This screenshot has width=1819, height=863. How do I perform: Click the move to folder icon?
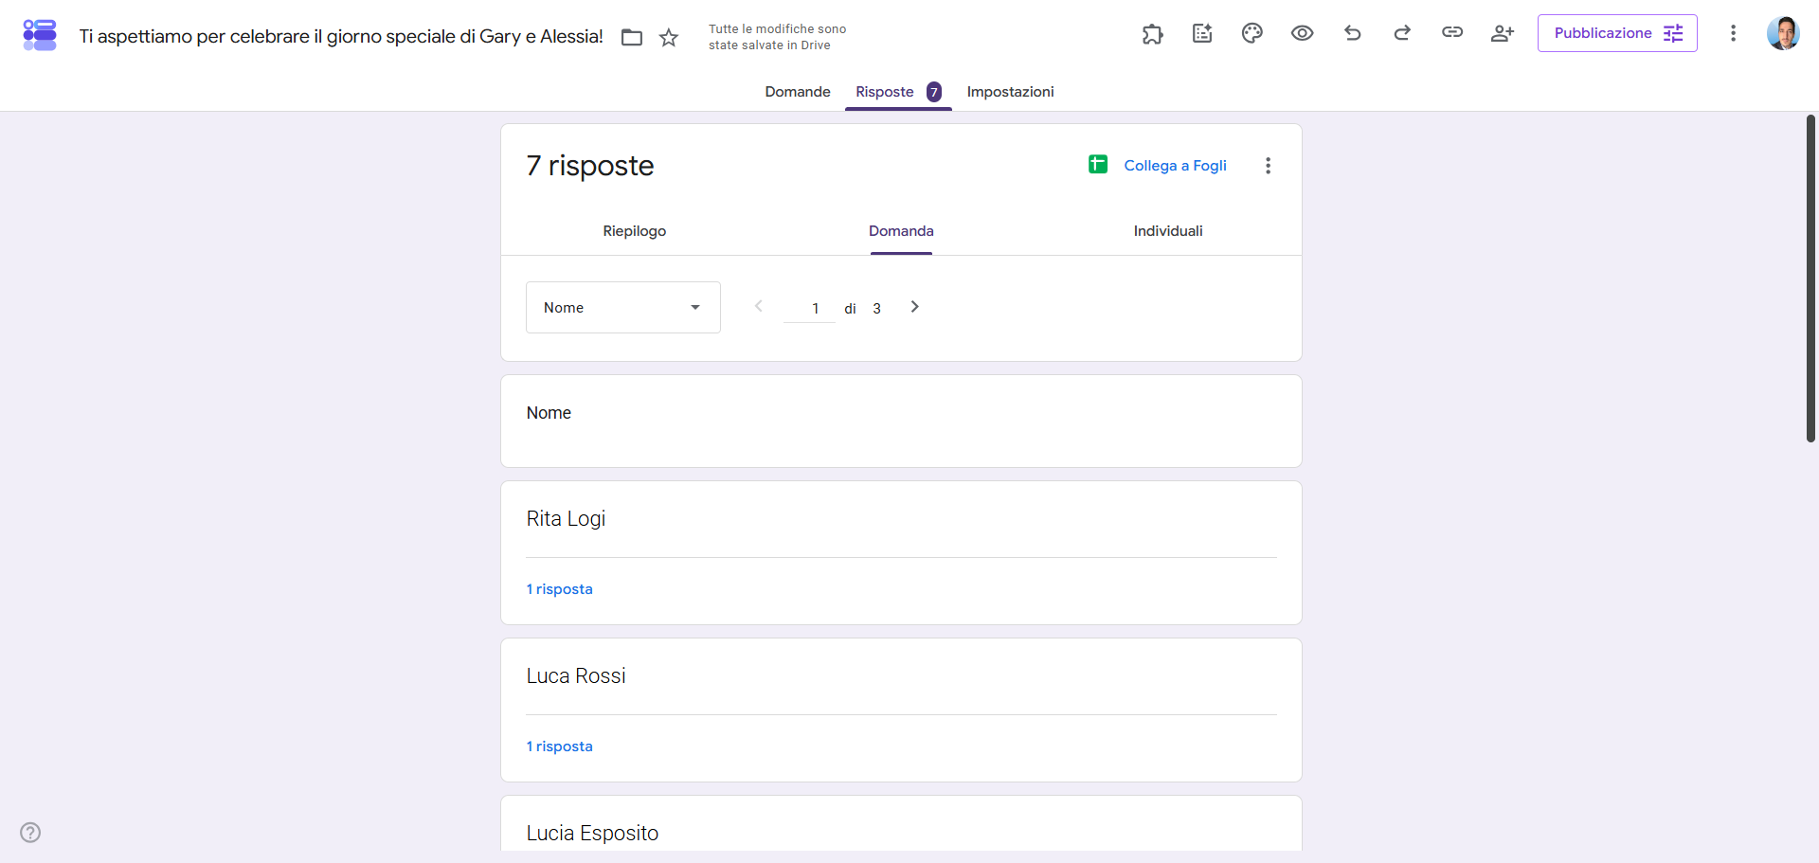point(632,37)
